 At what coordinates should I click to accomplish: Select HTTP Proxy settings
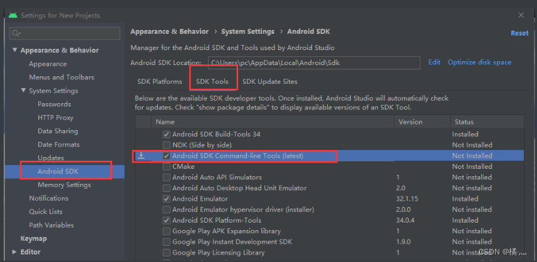pos(56,118)
